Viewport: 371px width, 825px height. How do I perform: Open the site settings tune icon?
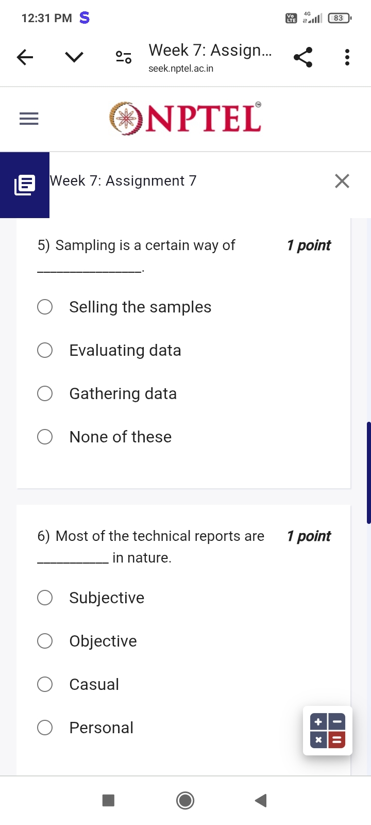[x=124, y=57]
